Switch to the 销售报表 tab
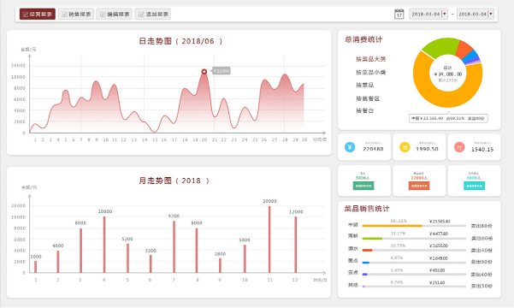 [x=76, y=14]
